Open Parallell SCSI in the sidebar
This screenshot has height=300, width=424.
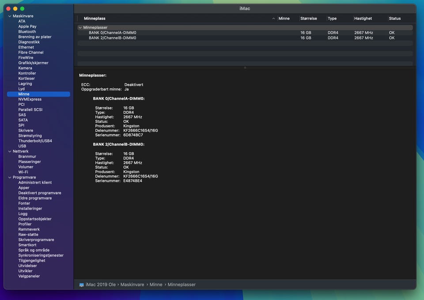[x=30, y=109]
